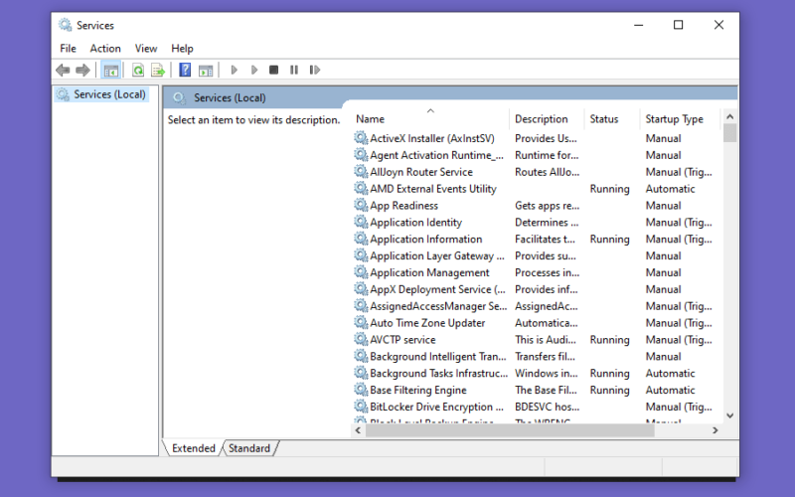Toggle Show/Hide Action Pane icon

206,70
